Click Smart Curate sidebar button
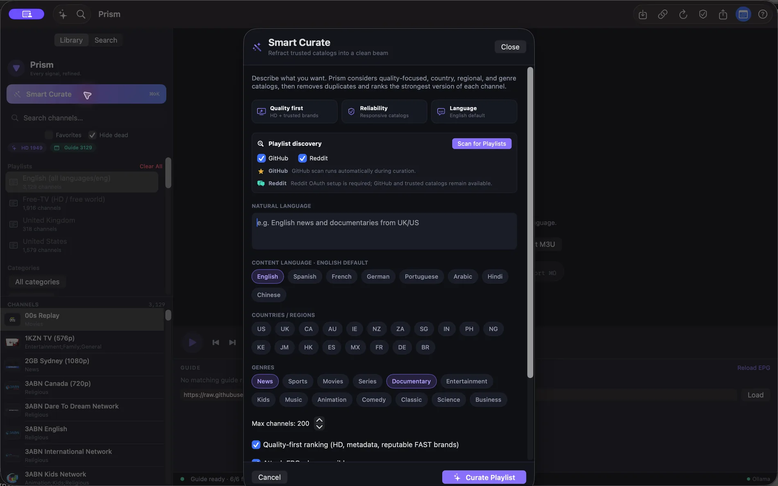The width and height of the screenshot is (778, 486). (86, 94)
